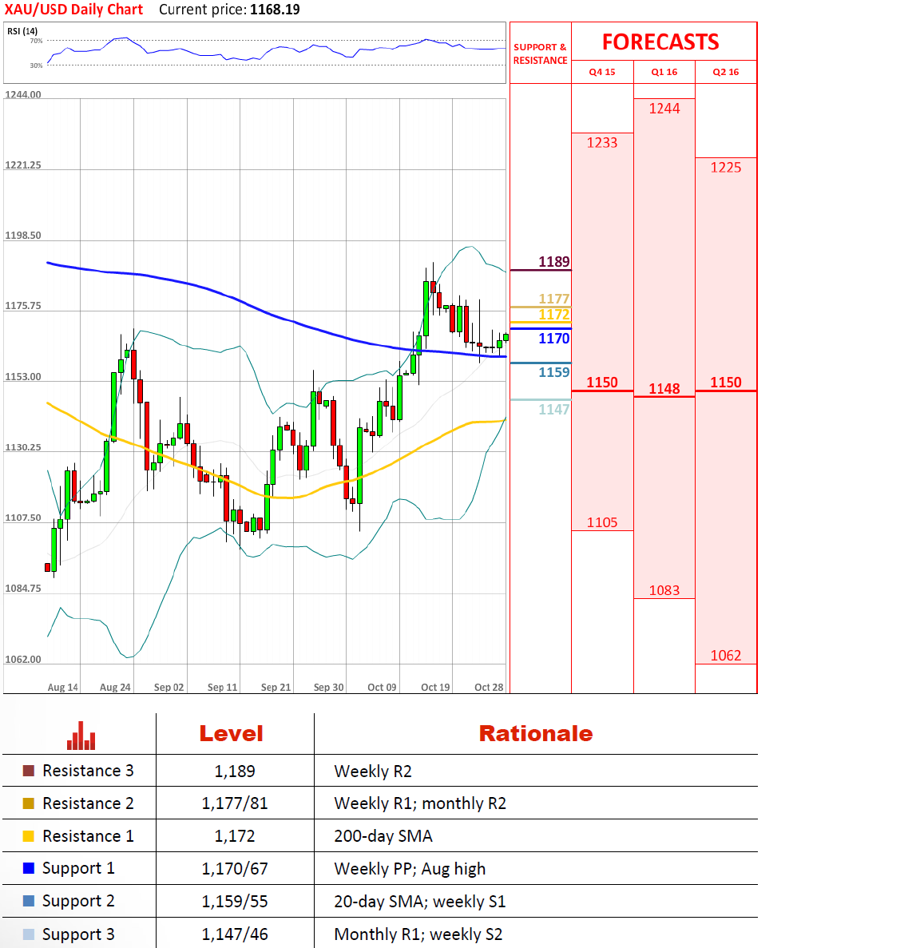Viewport: 920px width, 948px height.
Task: Click the Aug 24 date axis label
Action: coord(115,688)
